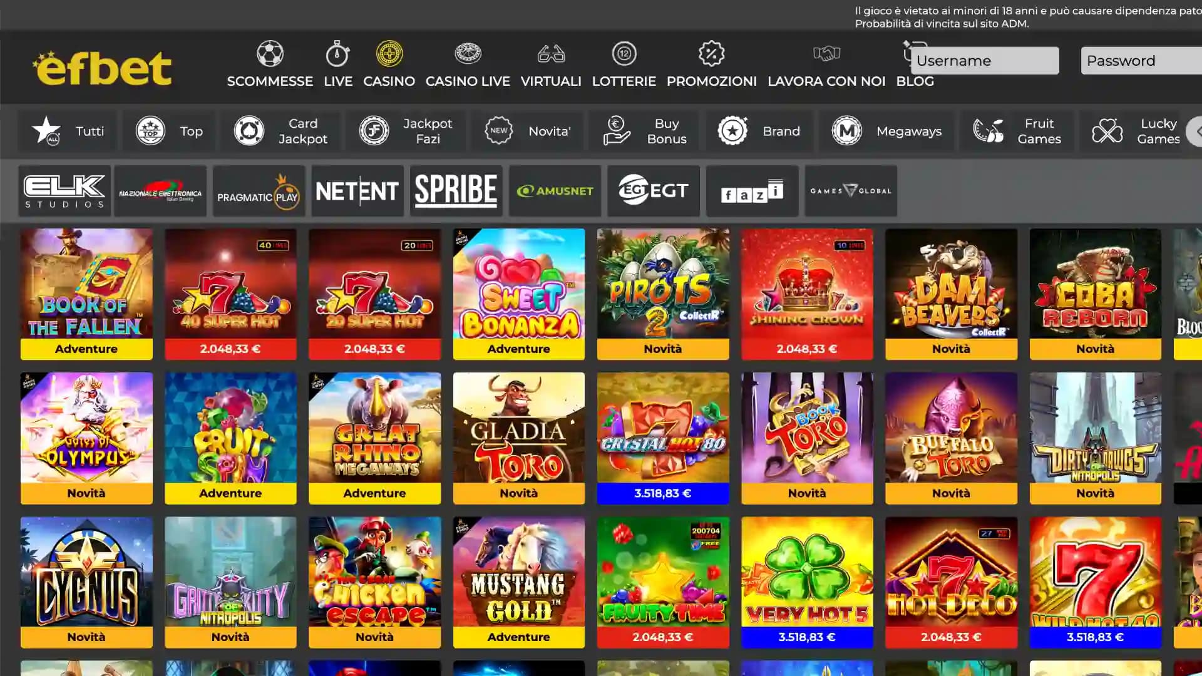Click the Lavora Con Noi handshake icon
Image resolution: width=1202 pixels, height=676 pixels.
(826, 54)
